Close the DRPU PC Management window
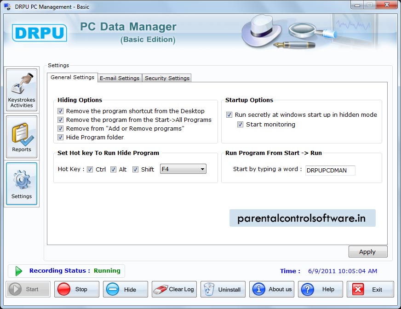 tap(387, 5)
